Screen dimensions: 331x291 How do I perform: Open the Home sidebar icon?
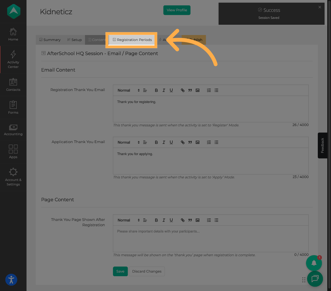tap(13, 34)
